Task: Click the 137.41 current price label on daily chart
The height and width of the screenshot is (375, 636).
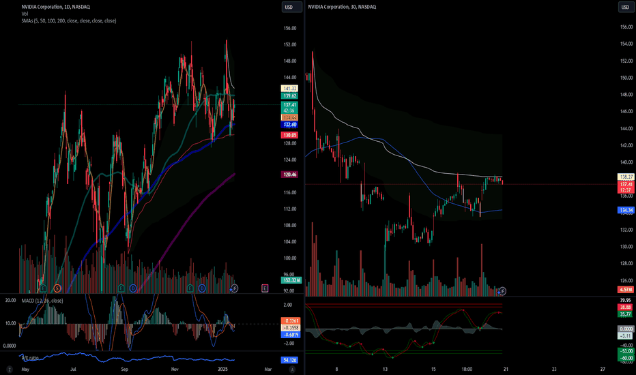Action: pyautogui.click(x=289, y=108)
